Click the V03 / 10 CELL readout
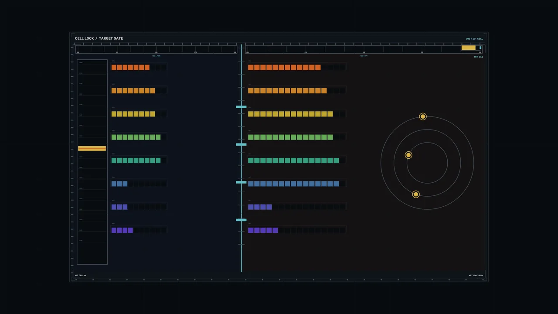Screen dimensions: 558x314 [x=474, y=39]
